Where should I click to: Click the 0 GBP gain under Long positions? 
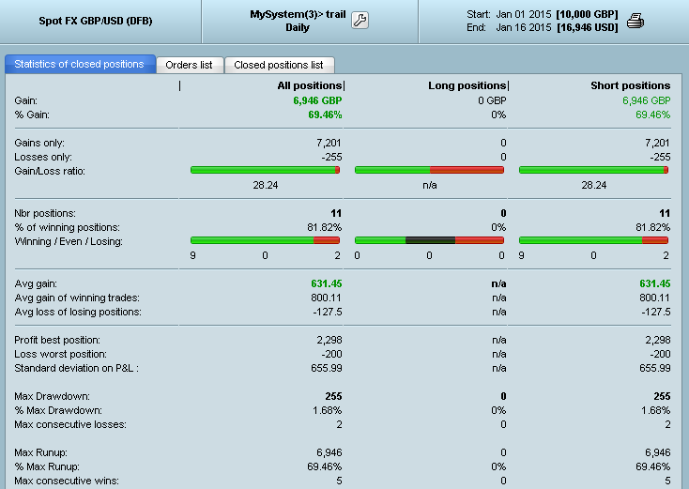click(x=492, y=100)
